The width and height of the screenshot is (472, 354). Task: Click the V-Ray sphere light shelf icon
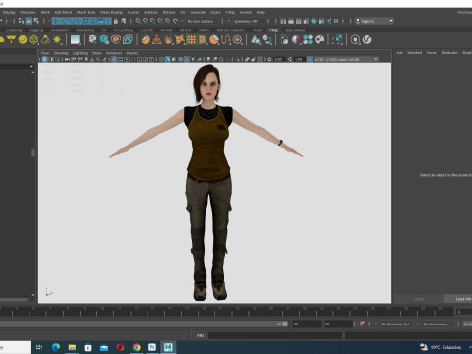click(x=23, y=40)
